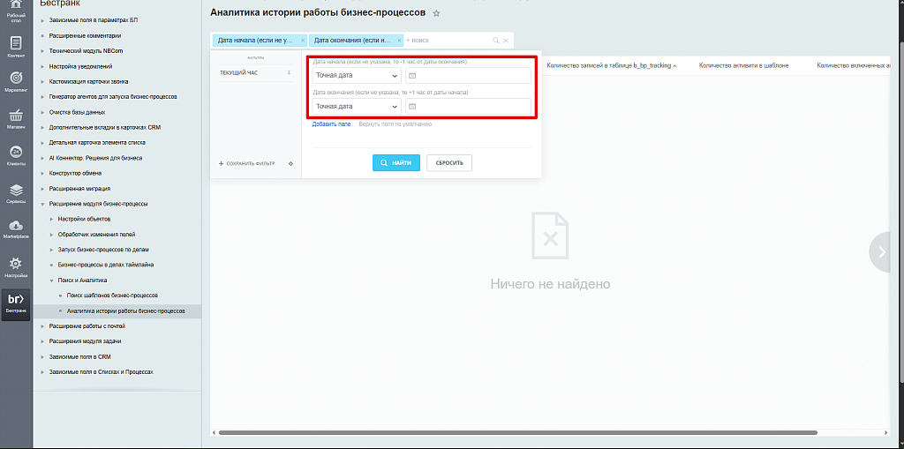Click the НАЙТИ search button

[x=396, y=163]
